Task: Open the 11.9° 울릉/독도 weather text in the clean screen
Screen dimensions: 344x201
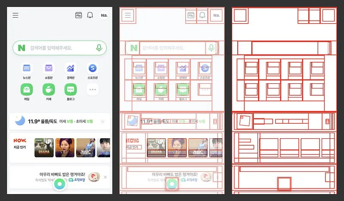Action: 43,121
